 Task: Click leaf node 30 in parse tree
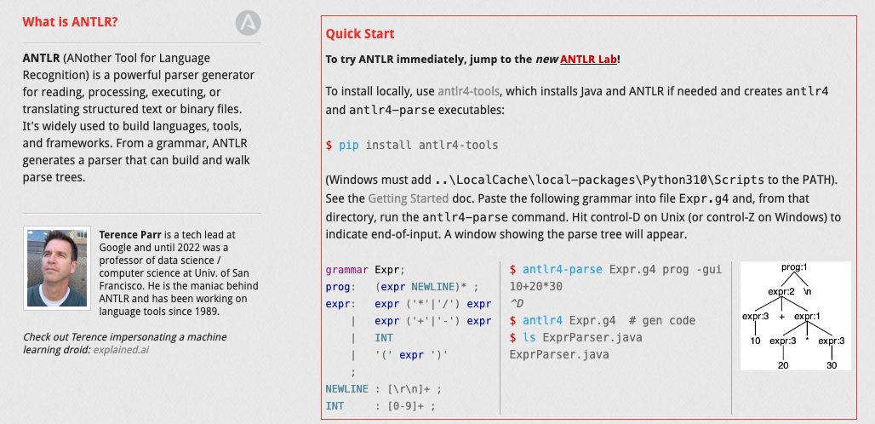831,364
